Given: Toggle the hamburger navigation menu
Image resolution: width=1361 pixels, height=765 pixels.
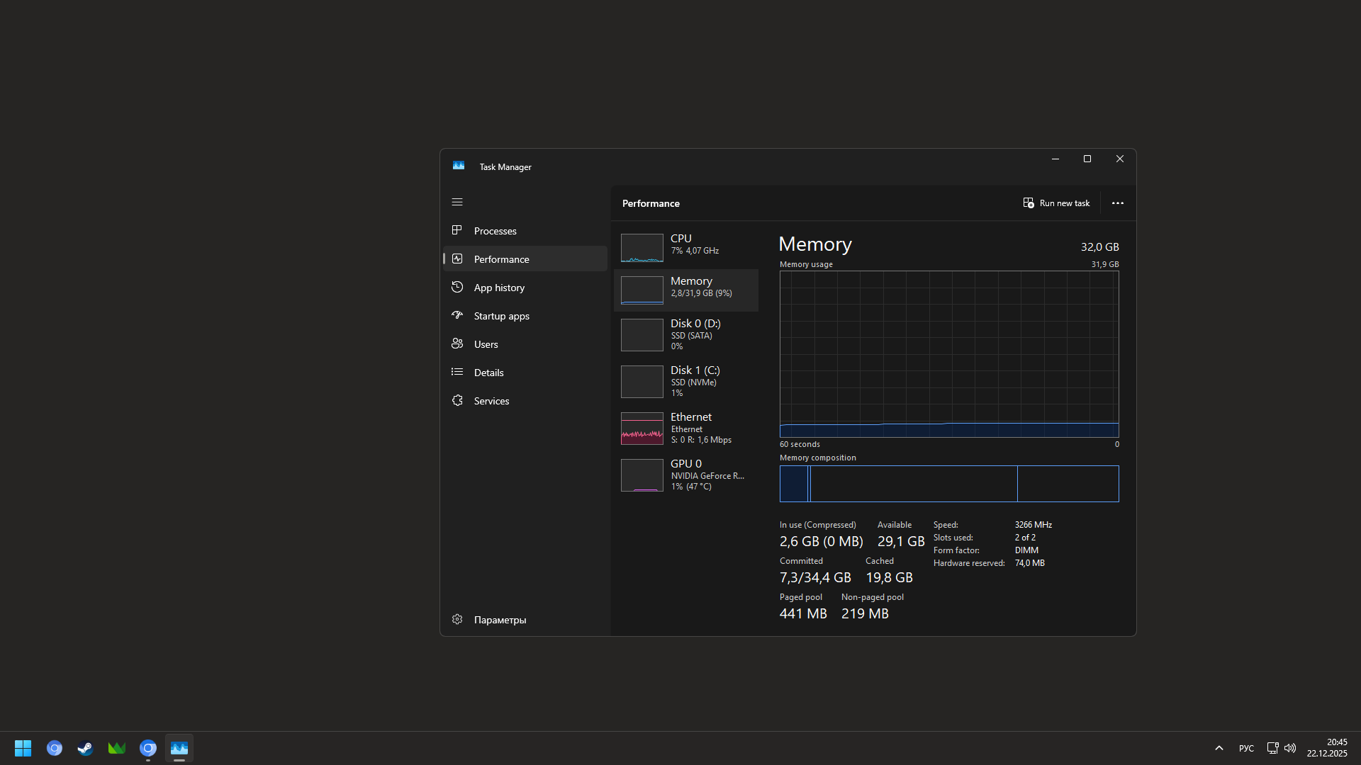Looking at the screenshot, I should click(x=457, y=203).
